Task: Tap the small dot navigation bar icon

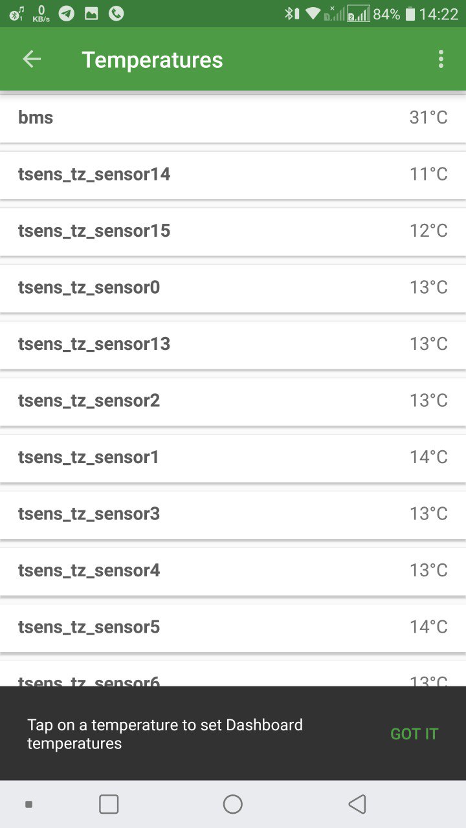Action: pyautogui.click(x=28, y=804)
